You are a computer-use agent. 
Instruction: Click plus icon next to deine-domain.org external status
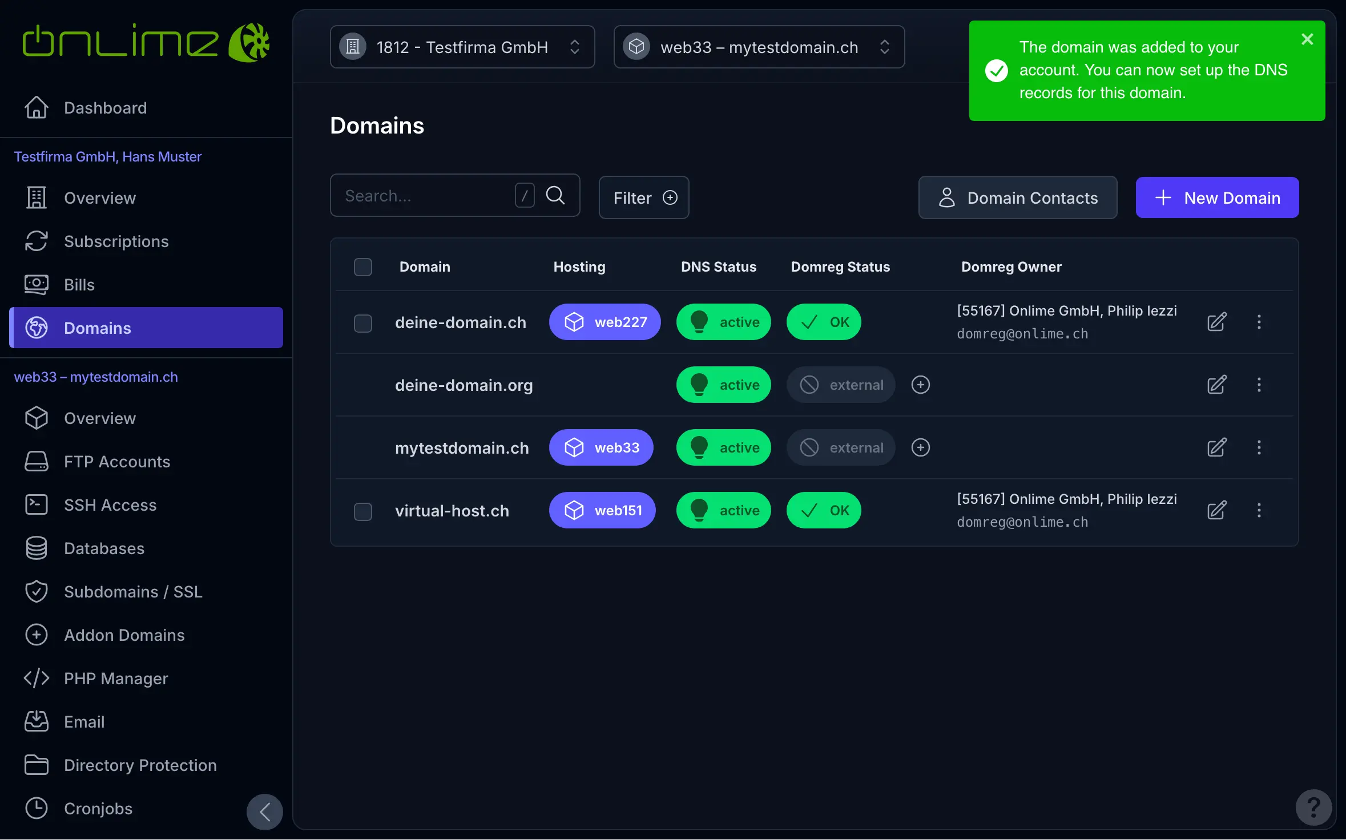pos(920,385)
